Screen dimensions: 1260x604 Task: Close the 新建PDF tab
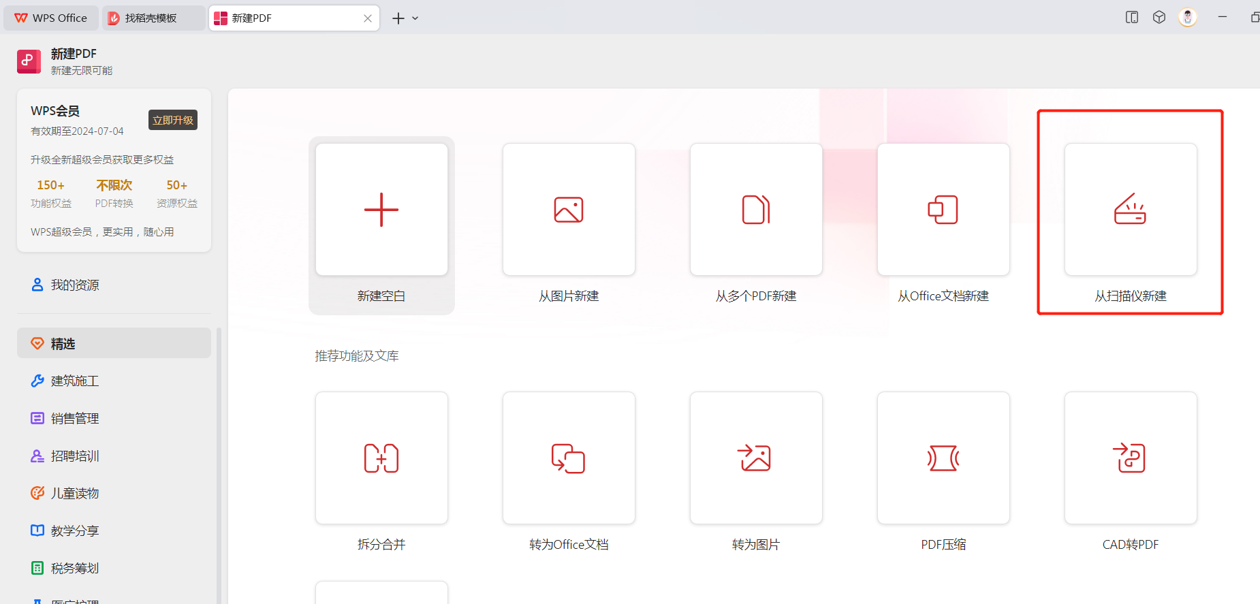[368, 18]
